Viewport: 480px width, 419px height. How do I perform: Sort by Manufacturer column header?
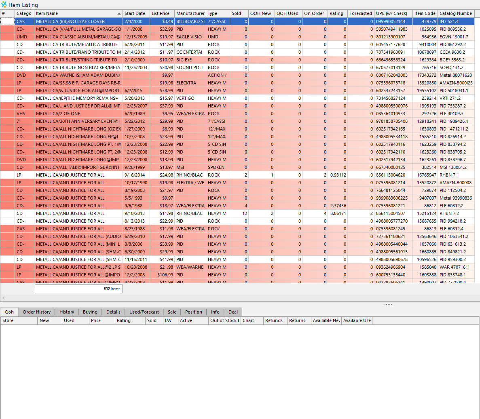[x=190, y=13]
